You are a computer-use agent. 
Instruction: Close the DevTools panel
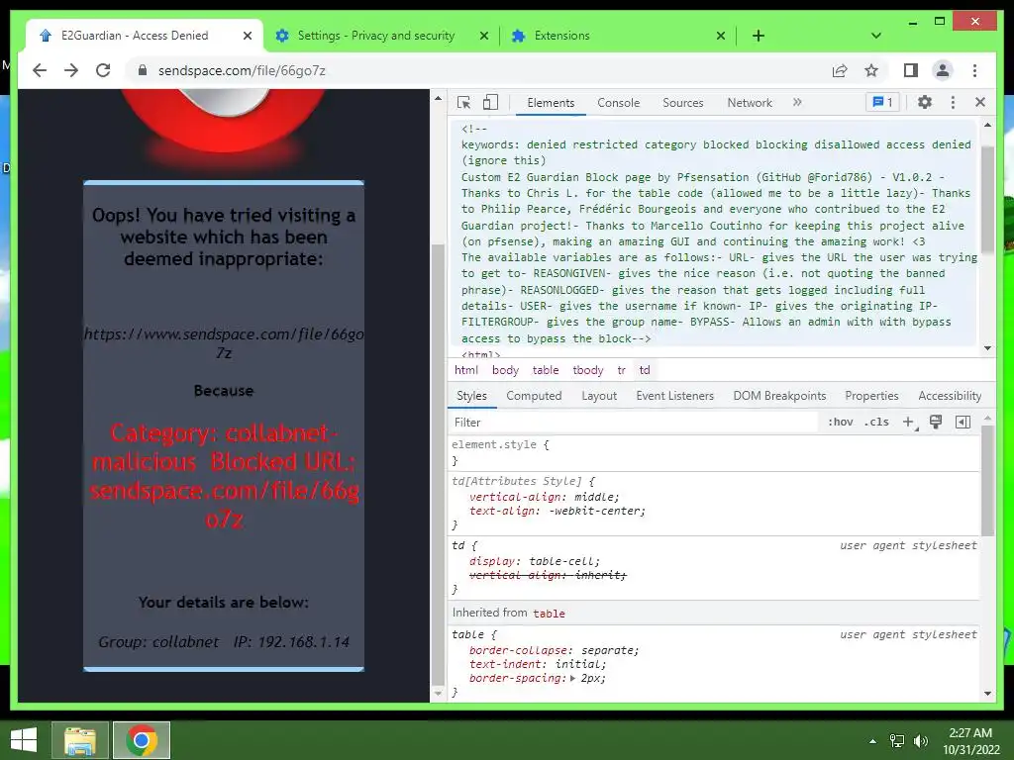[980, 102]
